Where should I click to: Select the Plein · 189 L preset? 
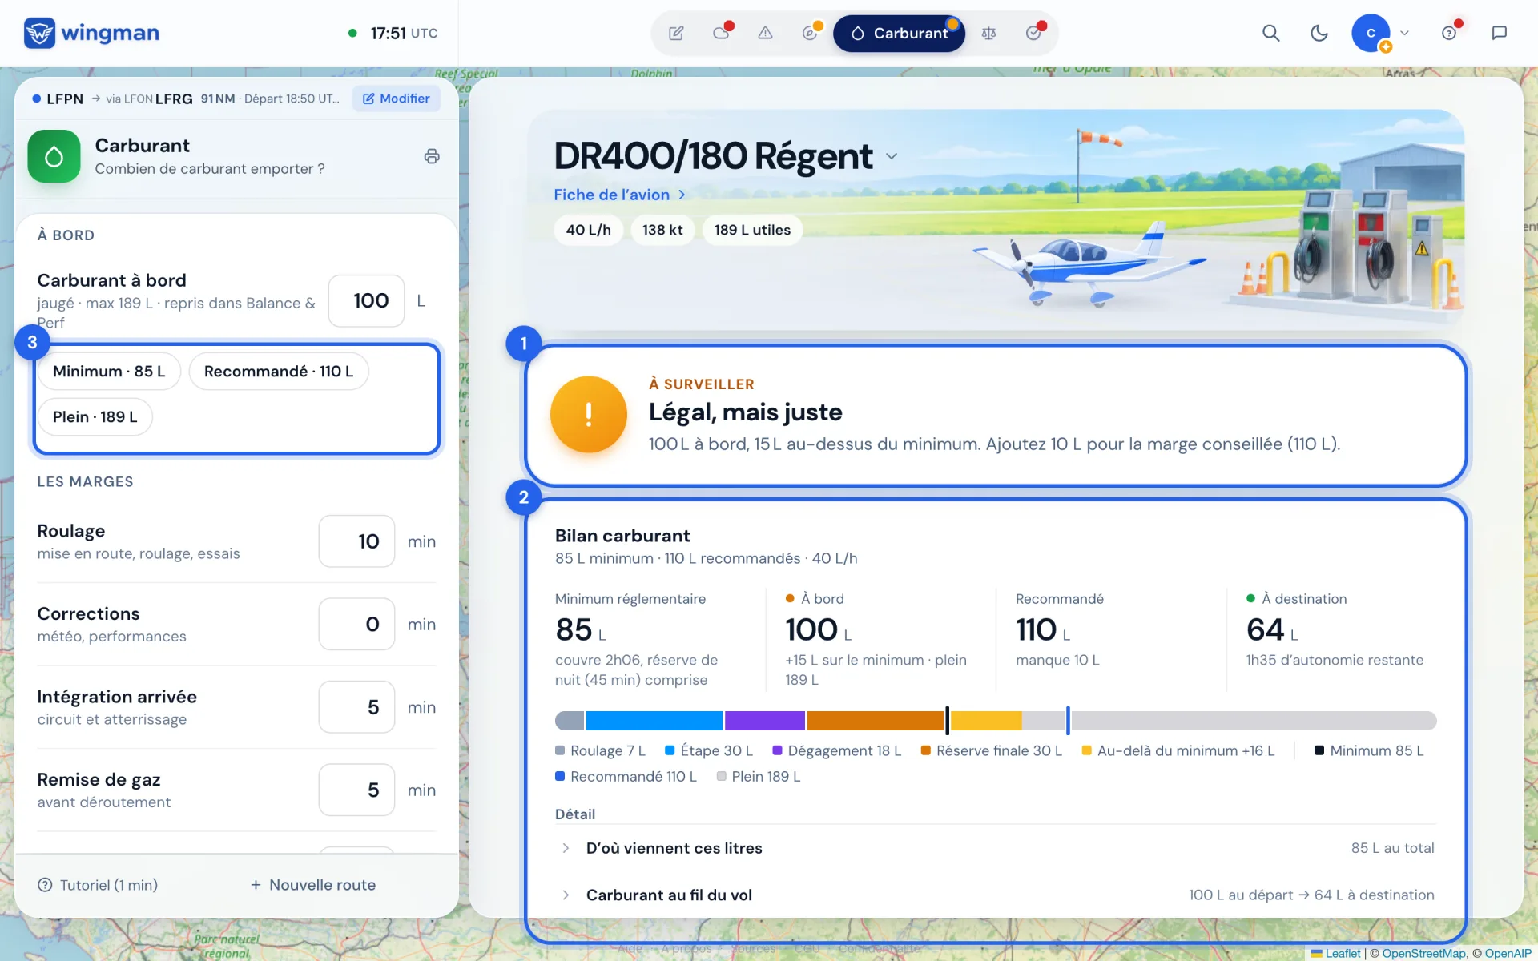[95, 417]
